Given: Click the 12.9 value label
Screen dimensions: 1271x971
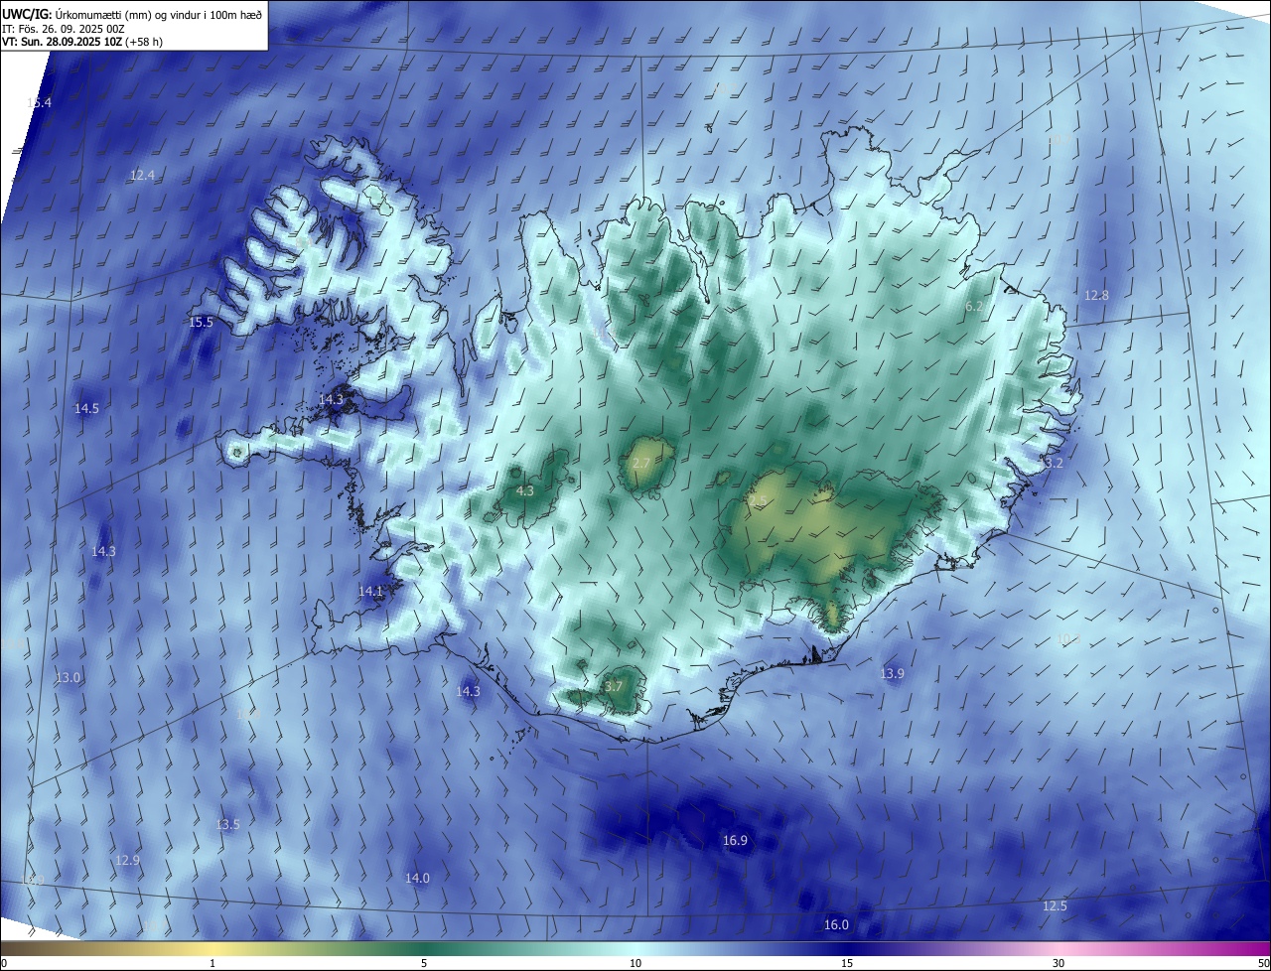Looking at the screenshot, I should pyautogui.click(x=127, y=861).
